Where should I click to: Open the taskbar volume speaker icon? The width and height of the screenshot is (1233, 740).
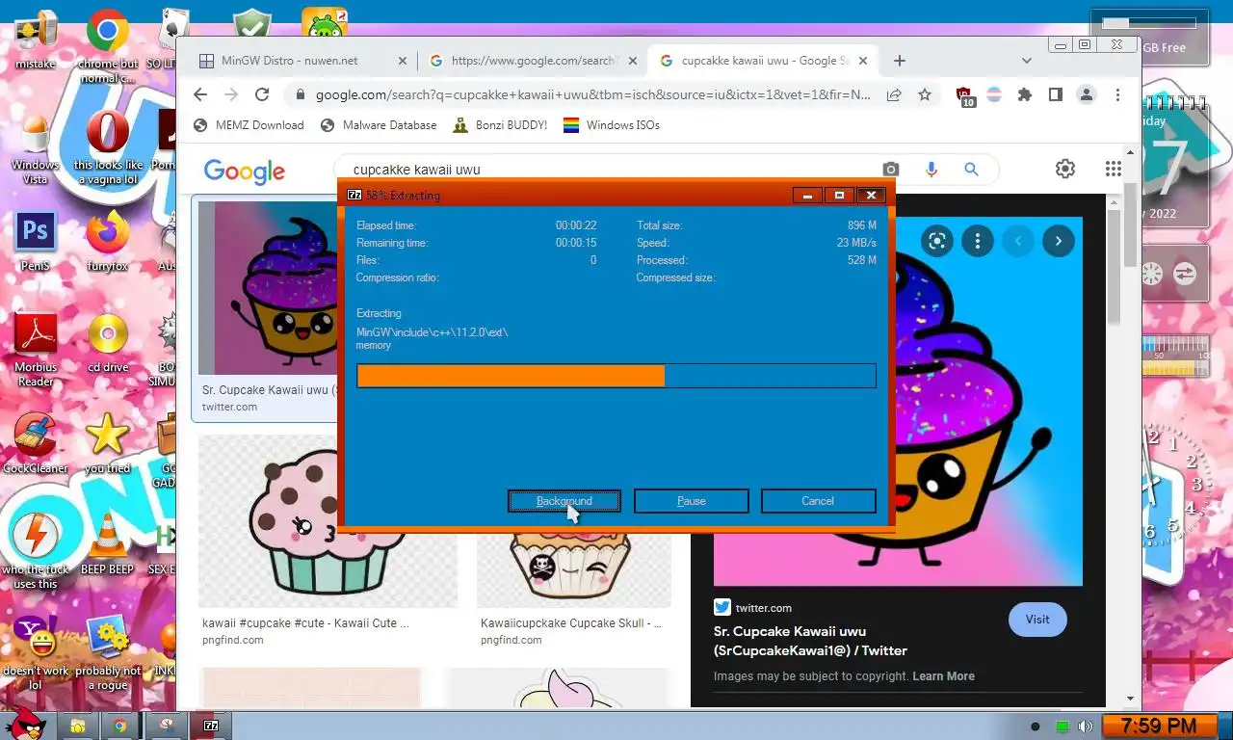pos(1086,727)
